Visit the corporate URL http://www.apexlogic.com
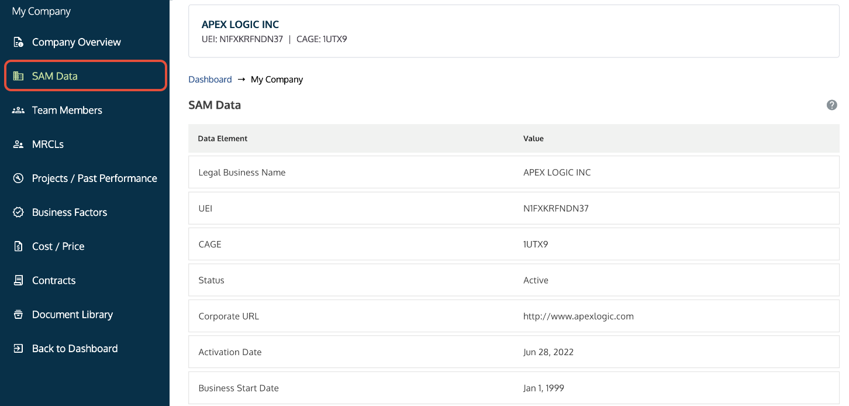Image resolution: width=849 pixels, height=406 pixels. pyautogui.click(x=578, y=316)
